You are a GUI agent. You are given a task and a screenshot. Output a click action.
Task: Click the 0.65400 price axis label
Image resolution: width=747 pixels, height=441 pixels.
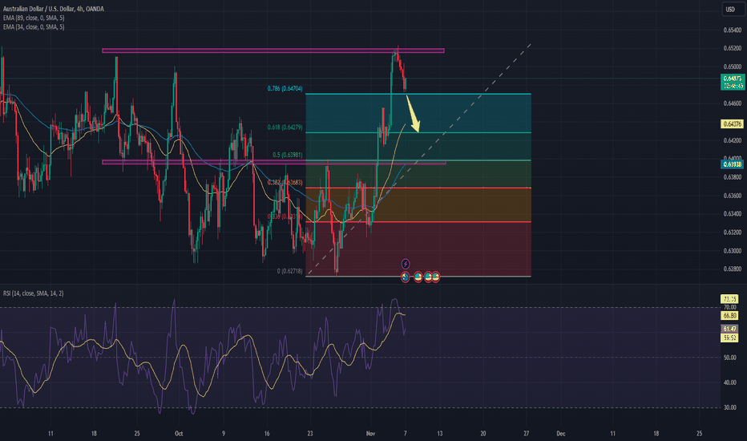click(x=733, y=30)
